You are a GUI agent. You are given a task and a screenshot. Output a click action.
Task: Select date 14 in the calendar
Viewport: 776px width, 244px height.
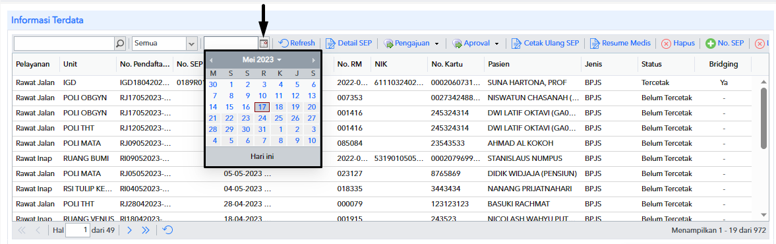tap(213, 107)
